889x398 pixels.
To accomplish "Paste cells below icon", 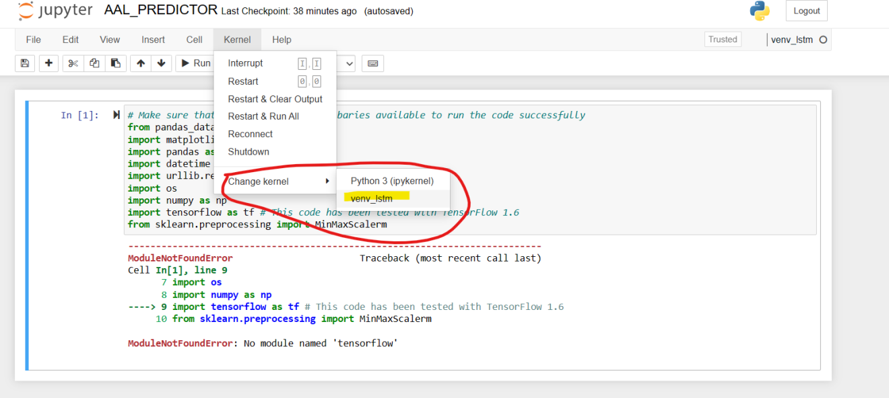I will [x=115, y=63].
